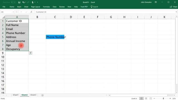Click the Annual Income cell

[x=17, y=41]
